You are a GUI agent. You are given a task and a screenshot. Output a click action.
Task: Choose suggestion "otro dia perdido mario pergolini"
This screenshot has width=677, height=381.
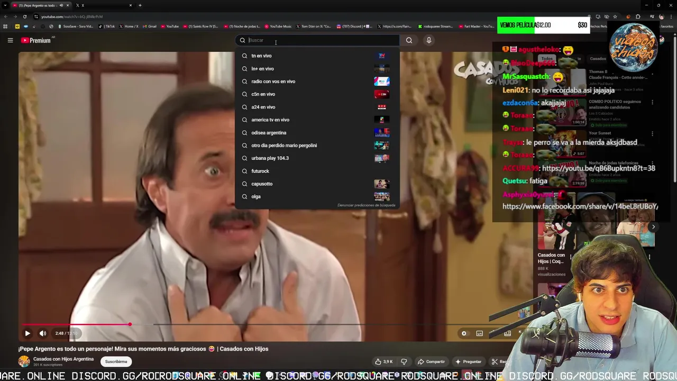(x=317, y=145)
